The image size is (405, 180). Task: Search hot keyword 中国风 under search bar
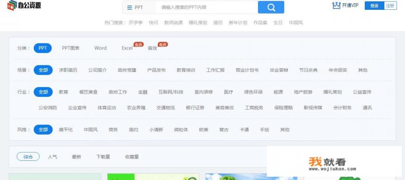click(296, 23)
